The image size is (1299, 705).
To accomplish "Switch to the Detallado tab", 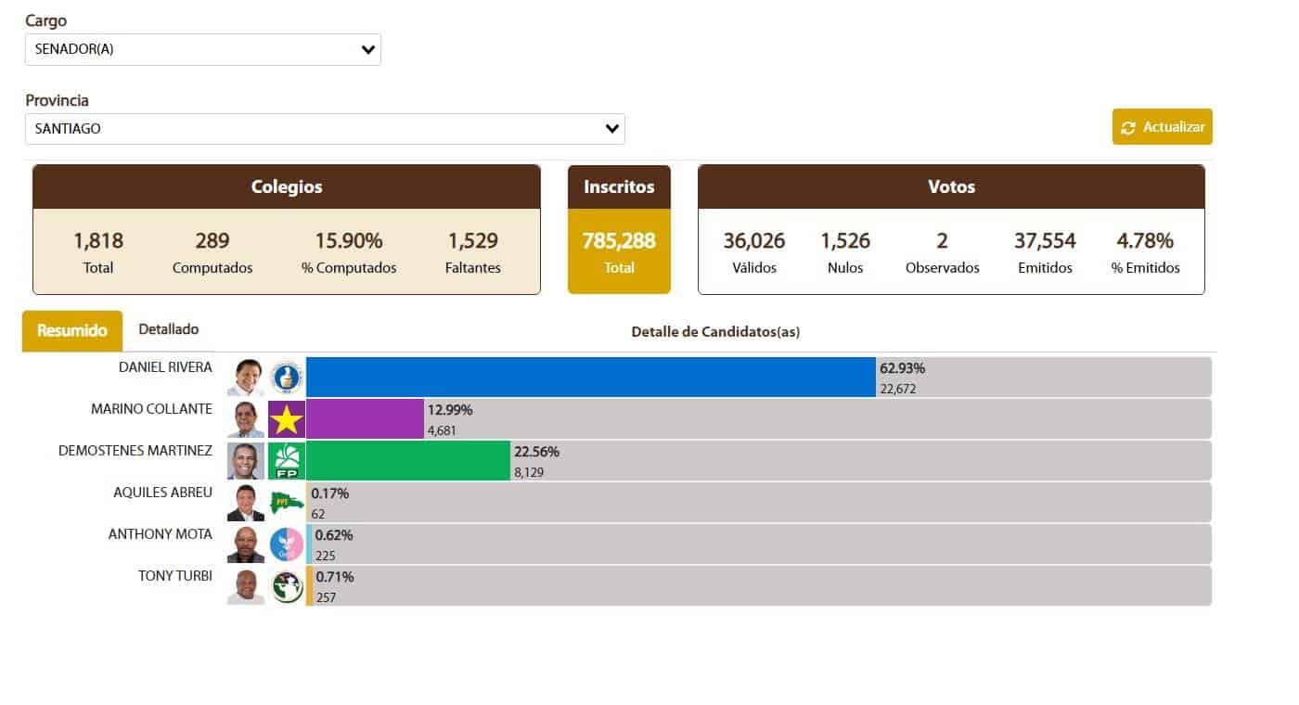I will 168,329.
